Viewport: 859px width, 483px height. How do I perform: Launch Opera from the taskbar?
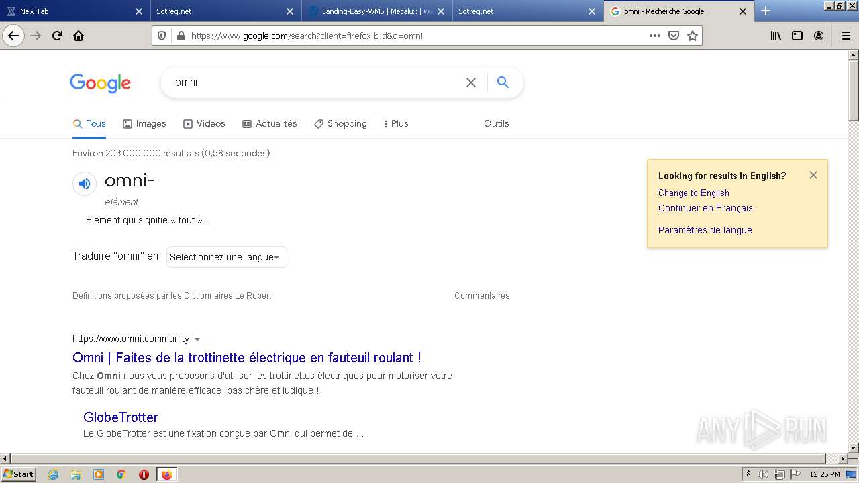(x=144, y=474)
